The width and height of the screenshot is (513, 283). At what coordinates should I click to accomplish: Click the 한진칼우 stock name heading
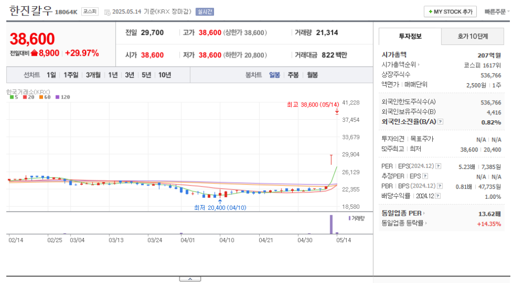[31, 11]
